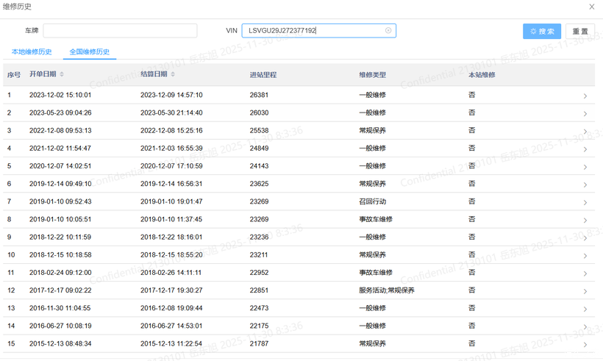Open row 12 服务活动 detail arrow

click(585, 291)
